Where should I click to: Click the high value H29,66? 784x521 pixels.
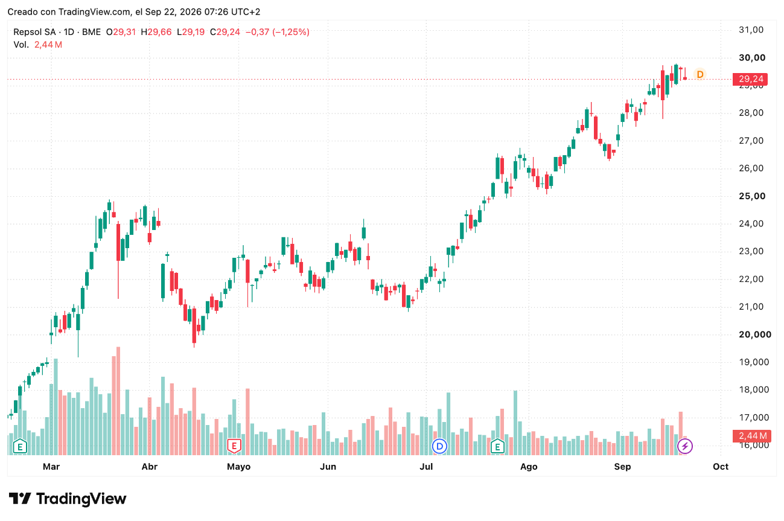(156, 32)
